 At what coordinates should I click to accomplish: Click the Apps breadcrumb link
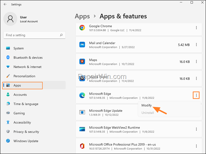pyautogui.click(x=82, y=16)
